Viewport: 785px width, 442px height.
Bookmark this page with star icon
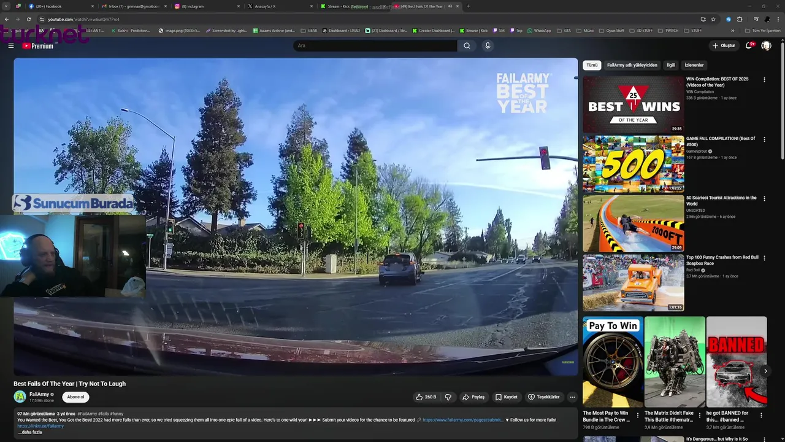(x=713, y=19)
